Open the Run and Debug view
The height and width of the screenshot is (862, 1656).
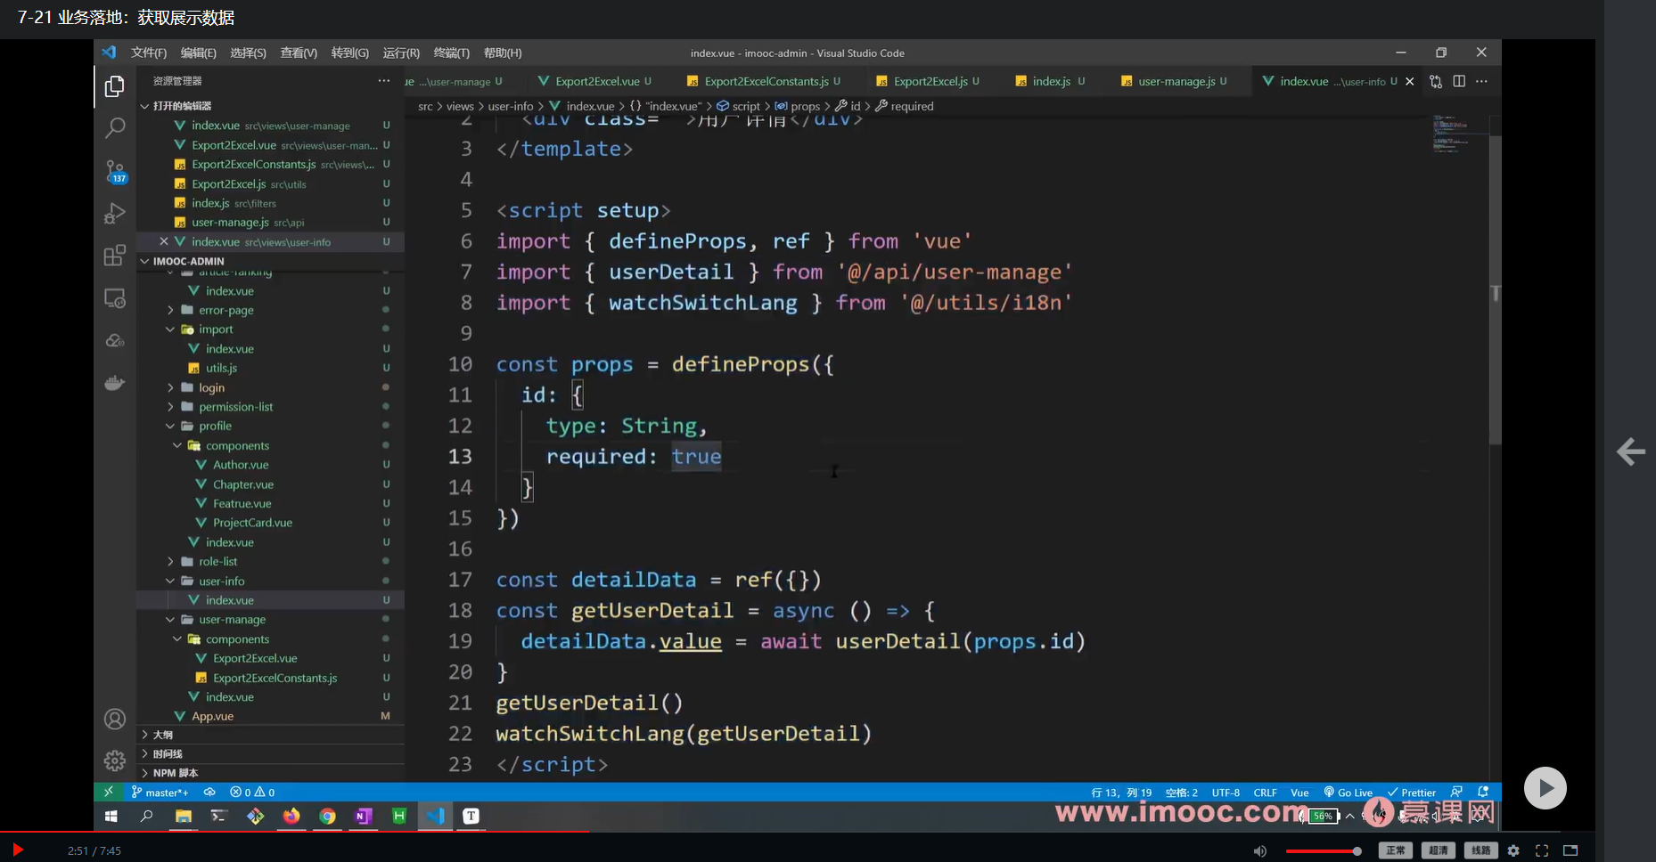115,214
